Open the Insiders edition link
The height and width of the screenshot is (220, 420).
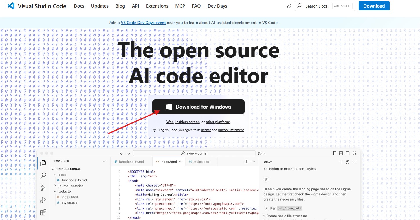(x=188, y=122)
